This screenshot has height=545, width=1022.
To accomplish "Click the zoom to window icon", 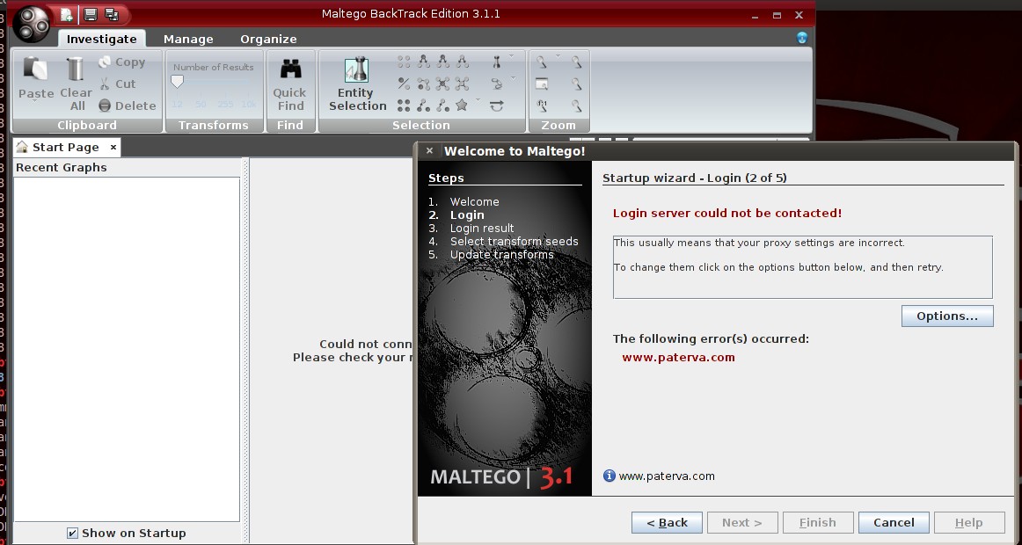I will coord(542,84).
